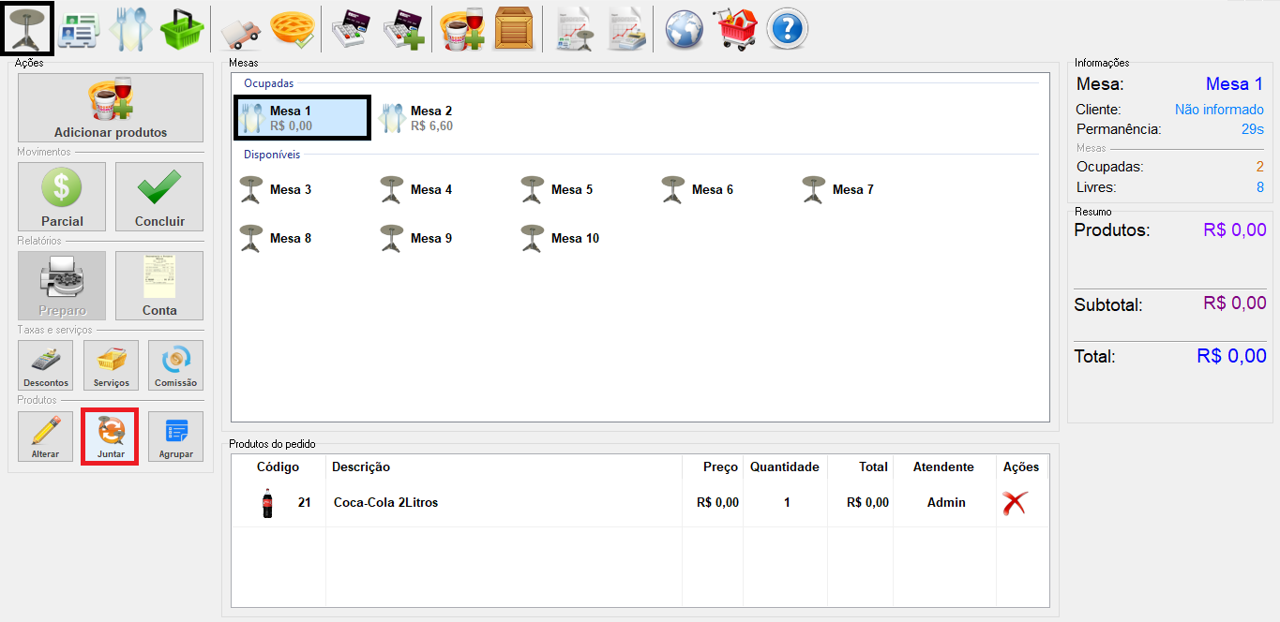The height and width of the screenshot is (622, 1280).
Task: Click the Juntar button
Action: (x=111, y=437)
